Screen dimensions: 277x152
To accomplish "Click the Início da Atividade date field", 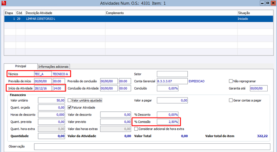I will [x=43, y=88].
